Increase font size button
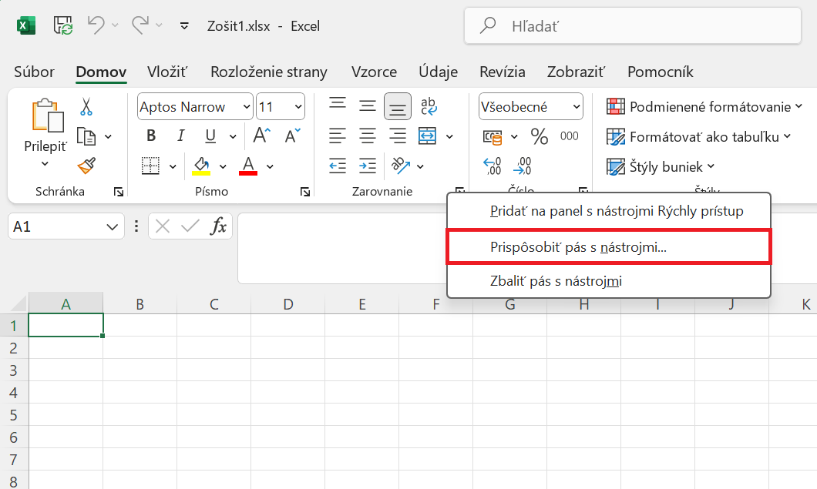The height and width of the screenshot is (489, 817). click(261, 136)
